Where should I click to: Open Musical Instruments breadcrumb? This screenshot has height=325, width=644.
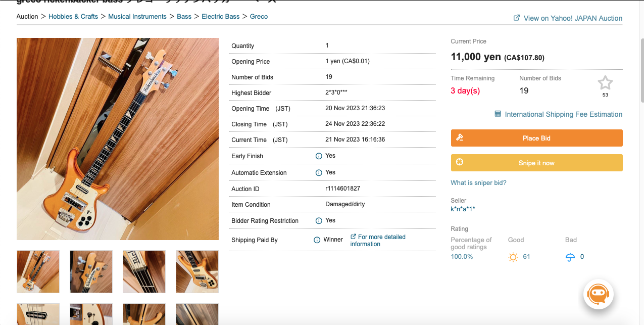pos(137,16)
